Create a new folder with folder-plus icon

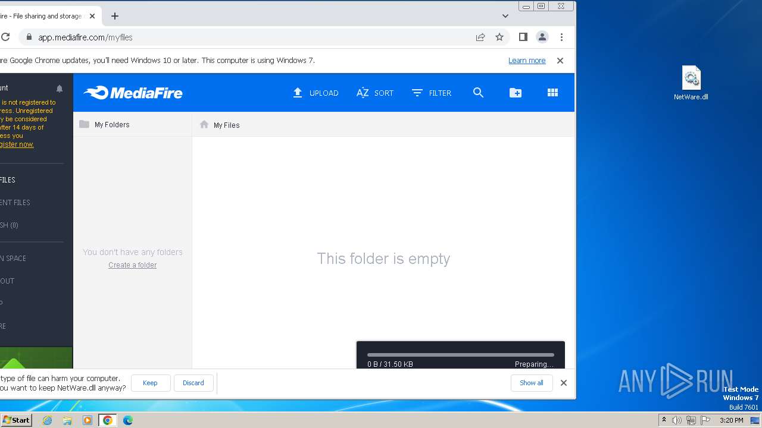click(516, 93)
